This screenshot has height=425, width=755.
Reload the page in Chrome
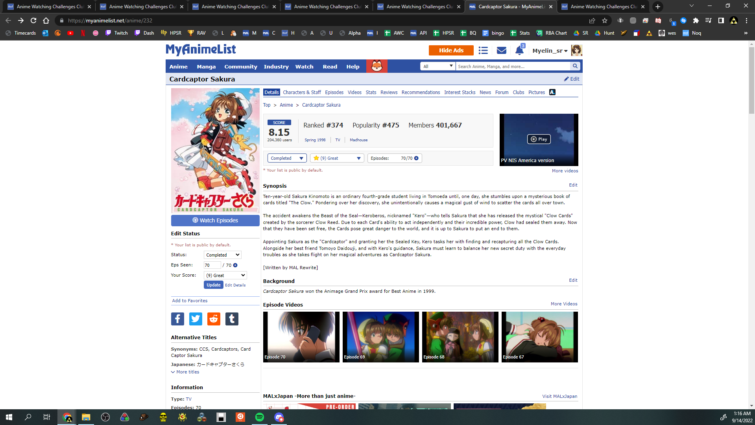[x=33, y=20]
